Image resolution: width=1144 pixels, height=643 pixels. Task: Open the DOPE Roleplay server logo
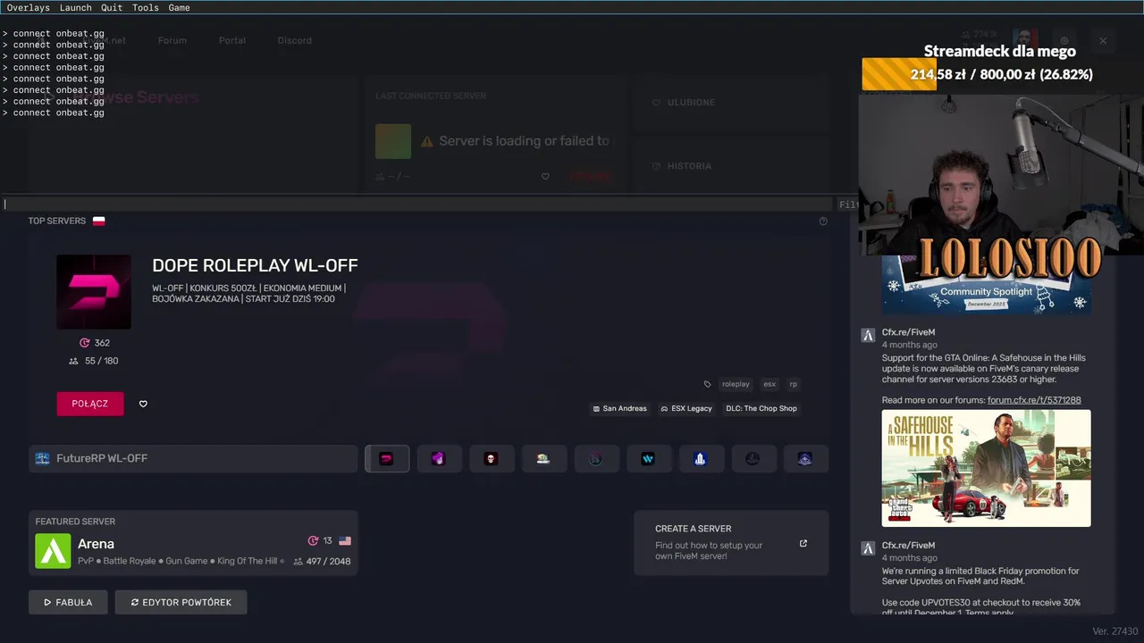tap(94, 292)
